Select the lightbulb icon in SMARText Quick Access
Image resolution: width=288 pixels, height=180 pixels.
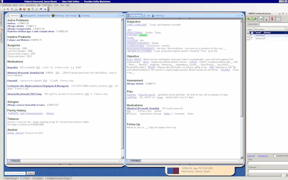[x=266, y=18]
